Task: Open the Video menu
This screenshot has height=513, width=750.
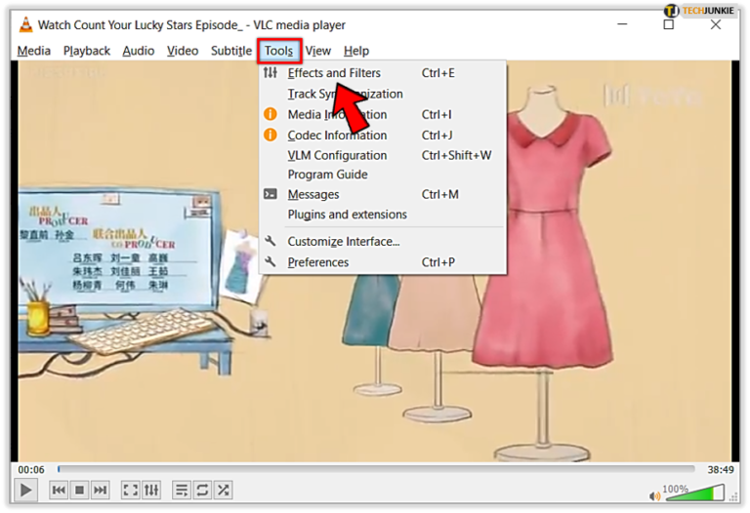Action: coord(183,51)
